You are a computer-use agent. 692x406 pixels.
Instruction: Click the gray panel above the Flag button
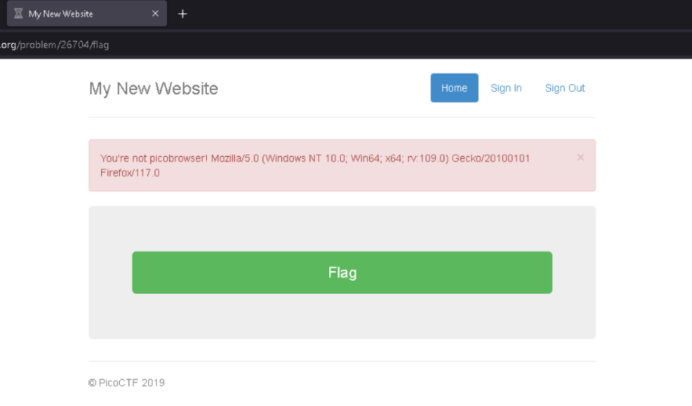point(342,228)
